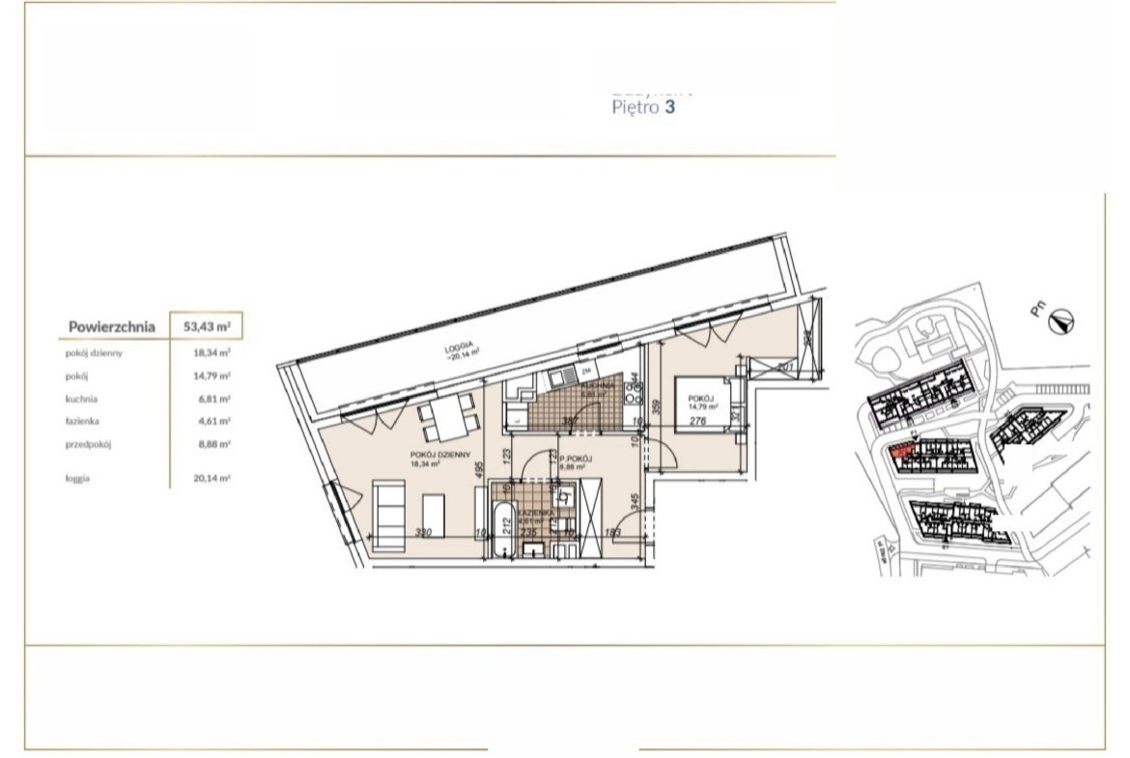
Task: Click the '330' dimension in living room
Action: (423, 532)
